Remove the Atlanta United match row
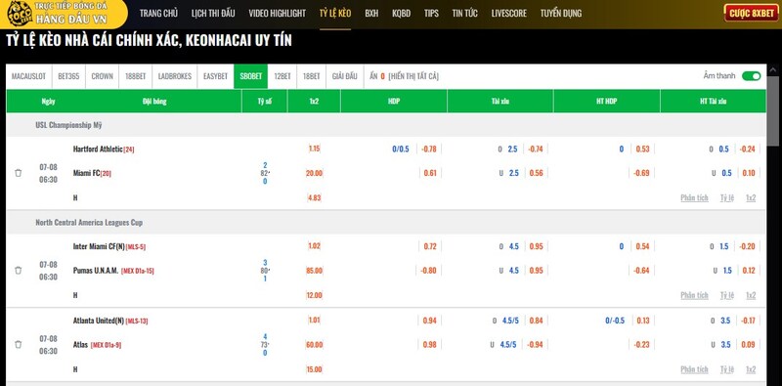Image resolution: width=782 pixels, height=386 pixels. pyautogui.click(x=19, y=344)
